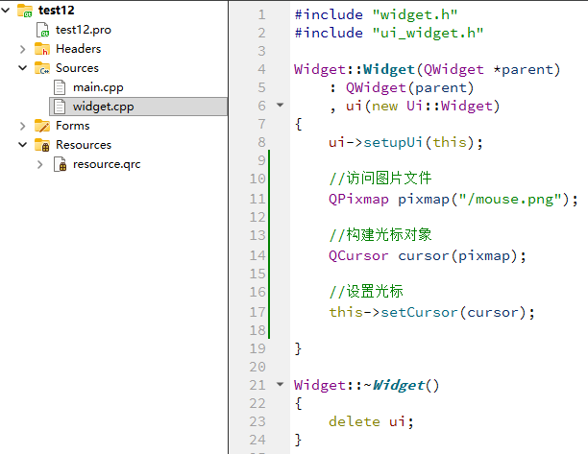Fold the destructor code at line 21

(281, 384)
